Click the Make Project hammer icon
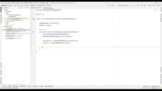Image resolution: width=162 pixels, height=91 pixels. tap(108, 5)
